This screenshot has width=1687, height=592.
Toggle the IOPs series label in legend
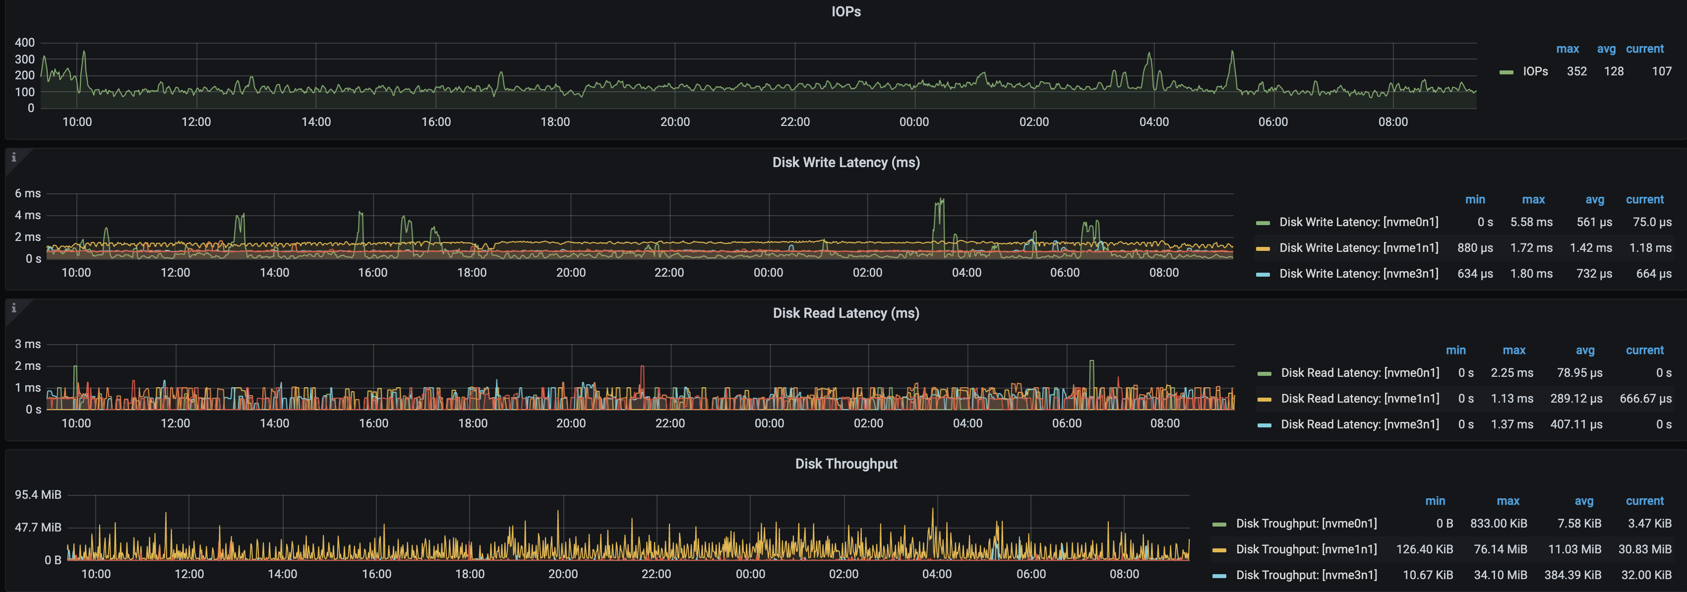click(1535, 71)
